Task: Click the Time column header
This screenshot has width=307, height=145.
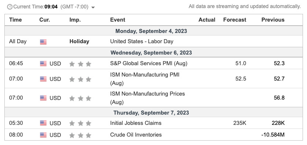Action: pyautogui.click(x=15, y=20)
